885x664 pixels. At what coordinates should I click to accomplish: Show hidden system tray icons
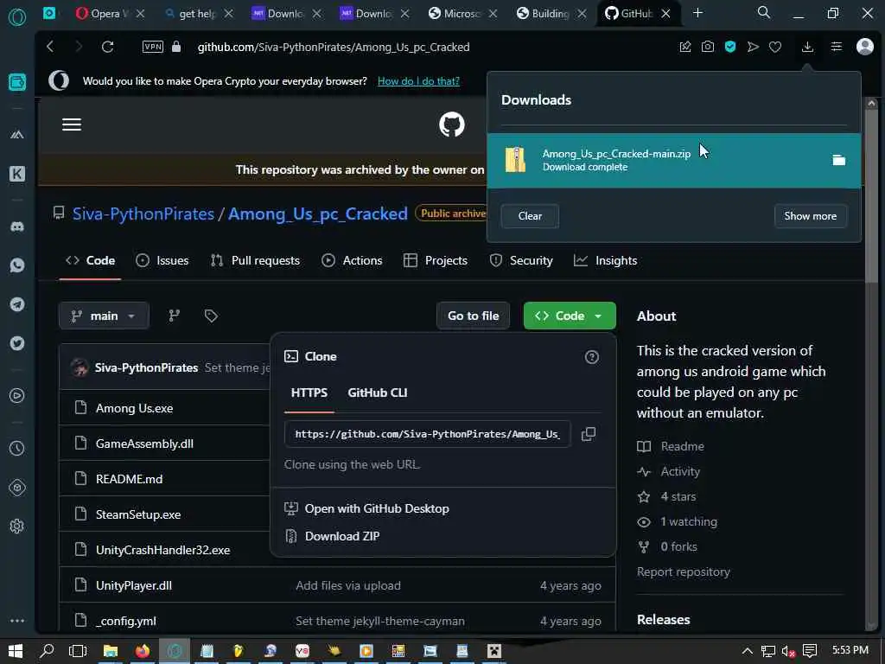(x=747, y=651)
